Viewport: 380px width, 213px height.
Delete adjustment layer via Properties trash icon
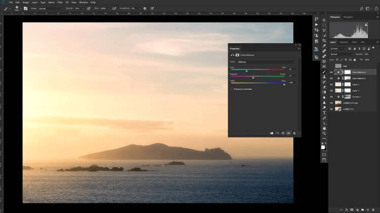294,133
